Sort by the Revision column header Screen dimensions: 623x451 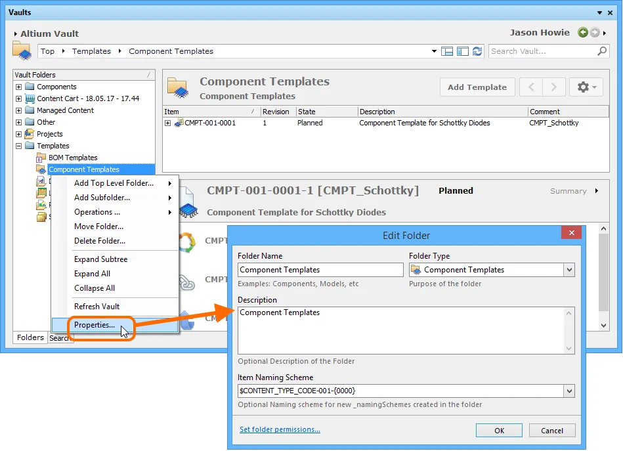click(x=278, y=112)
